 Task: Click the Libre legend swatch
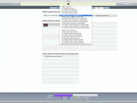[84, 98]
